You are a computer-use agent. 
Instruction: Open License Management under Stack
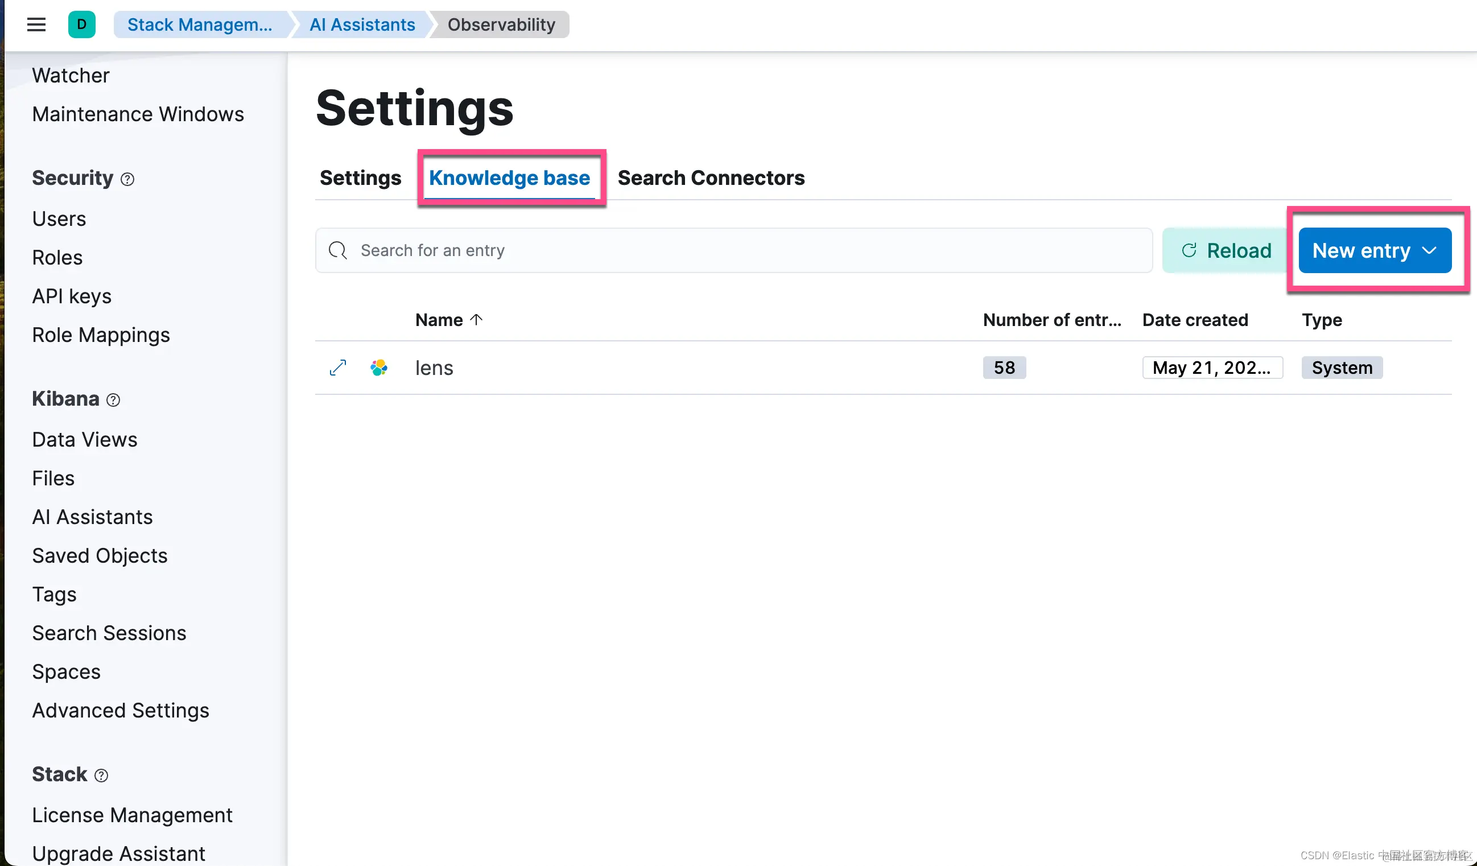pyautogui.click(x=132, y=815)
